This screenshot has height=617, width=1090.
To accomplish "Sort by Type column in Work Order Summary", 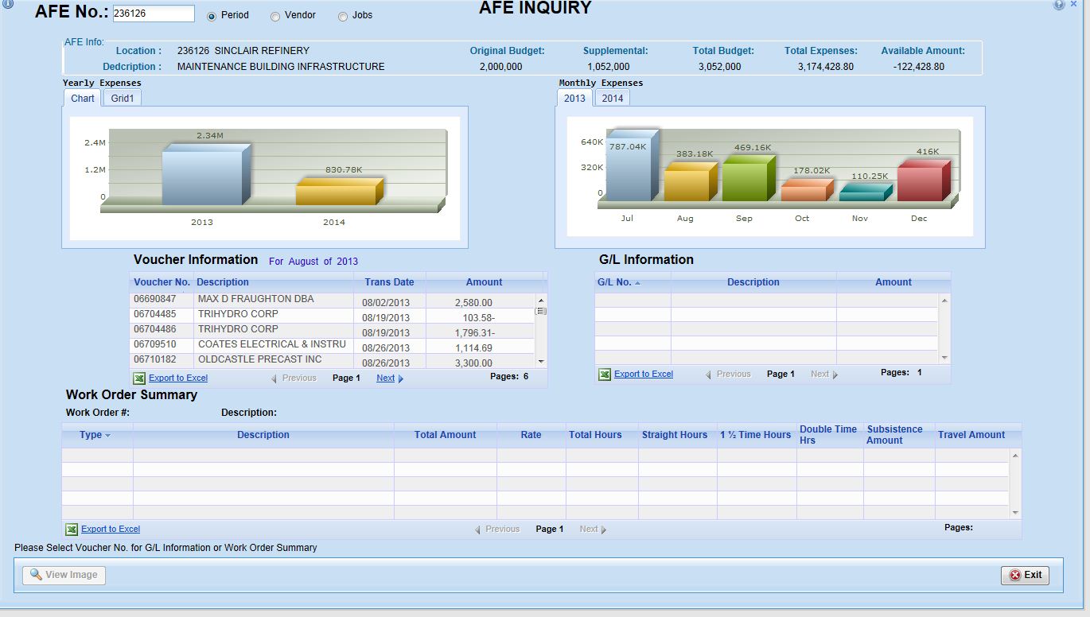I will [96, 435].
